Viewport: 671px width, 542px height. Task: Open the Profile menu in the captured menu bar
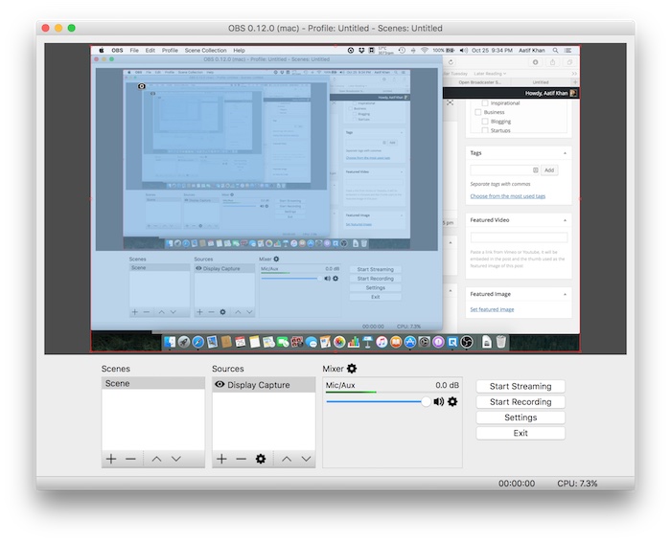170,51
